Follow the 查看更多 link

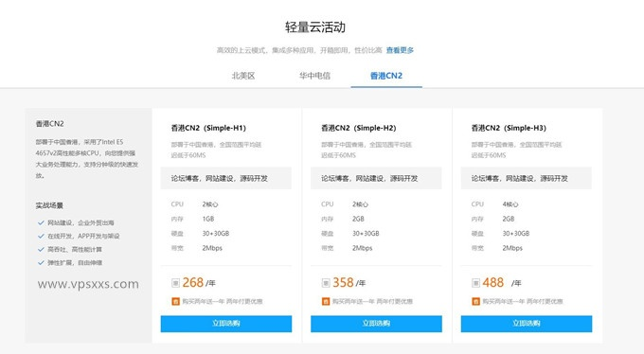pyautogui.click(x=400, y=50)
